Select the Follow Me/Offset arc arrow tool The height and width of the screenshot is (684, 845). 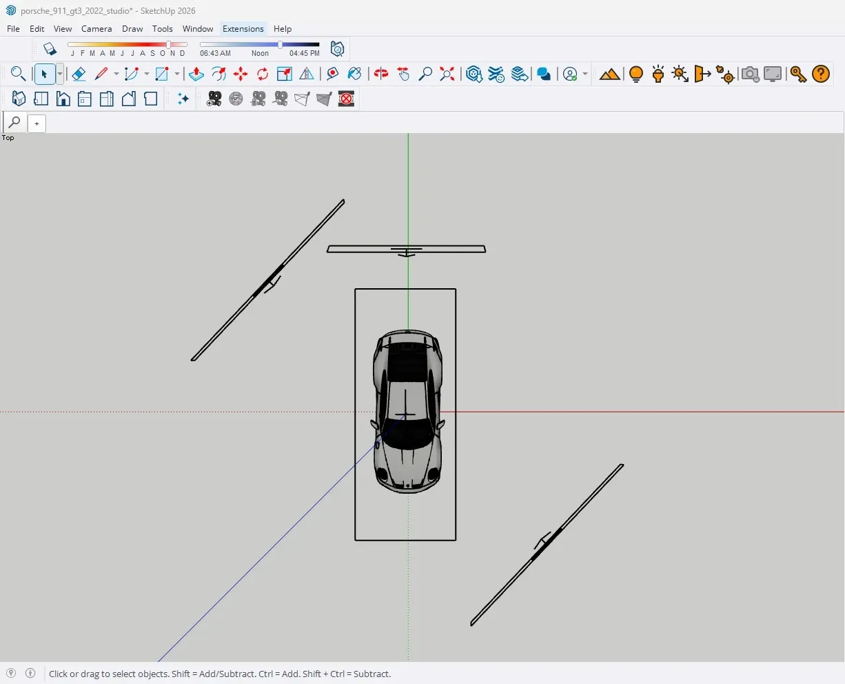(218, 74)
